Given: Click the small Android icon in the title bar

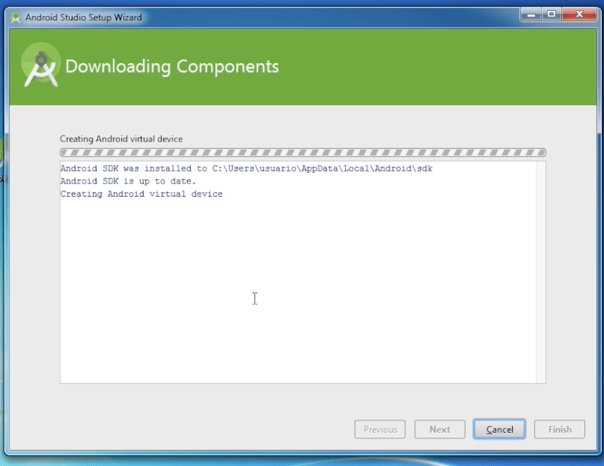Looking at the screenshot, I should pos(15,17).
